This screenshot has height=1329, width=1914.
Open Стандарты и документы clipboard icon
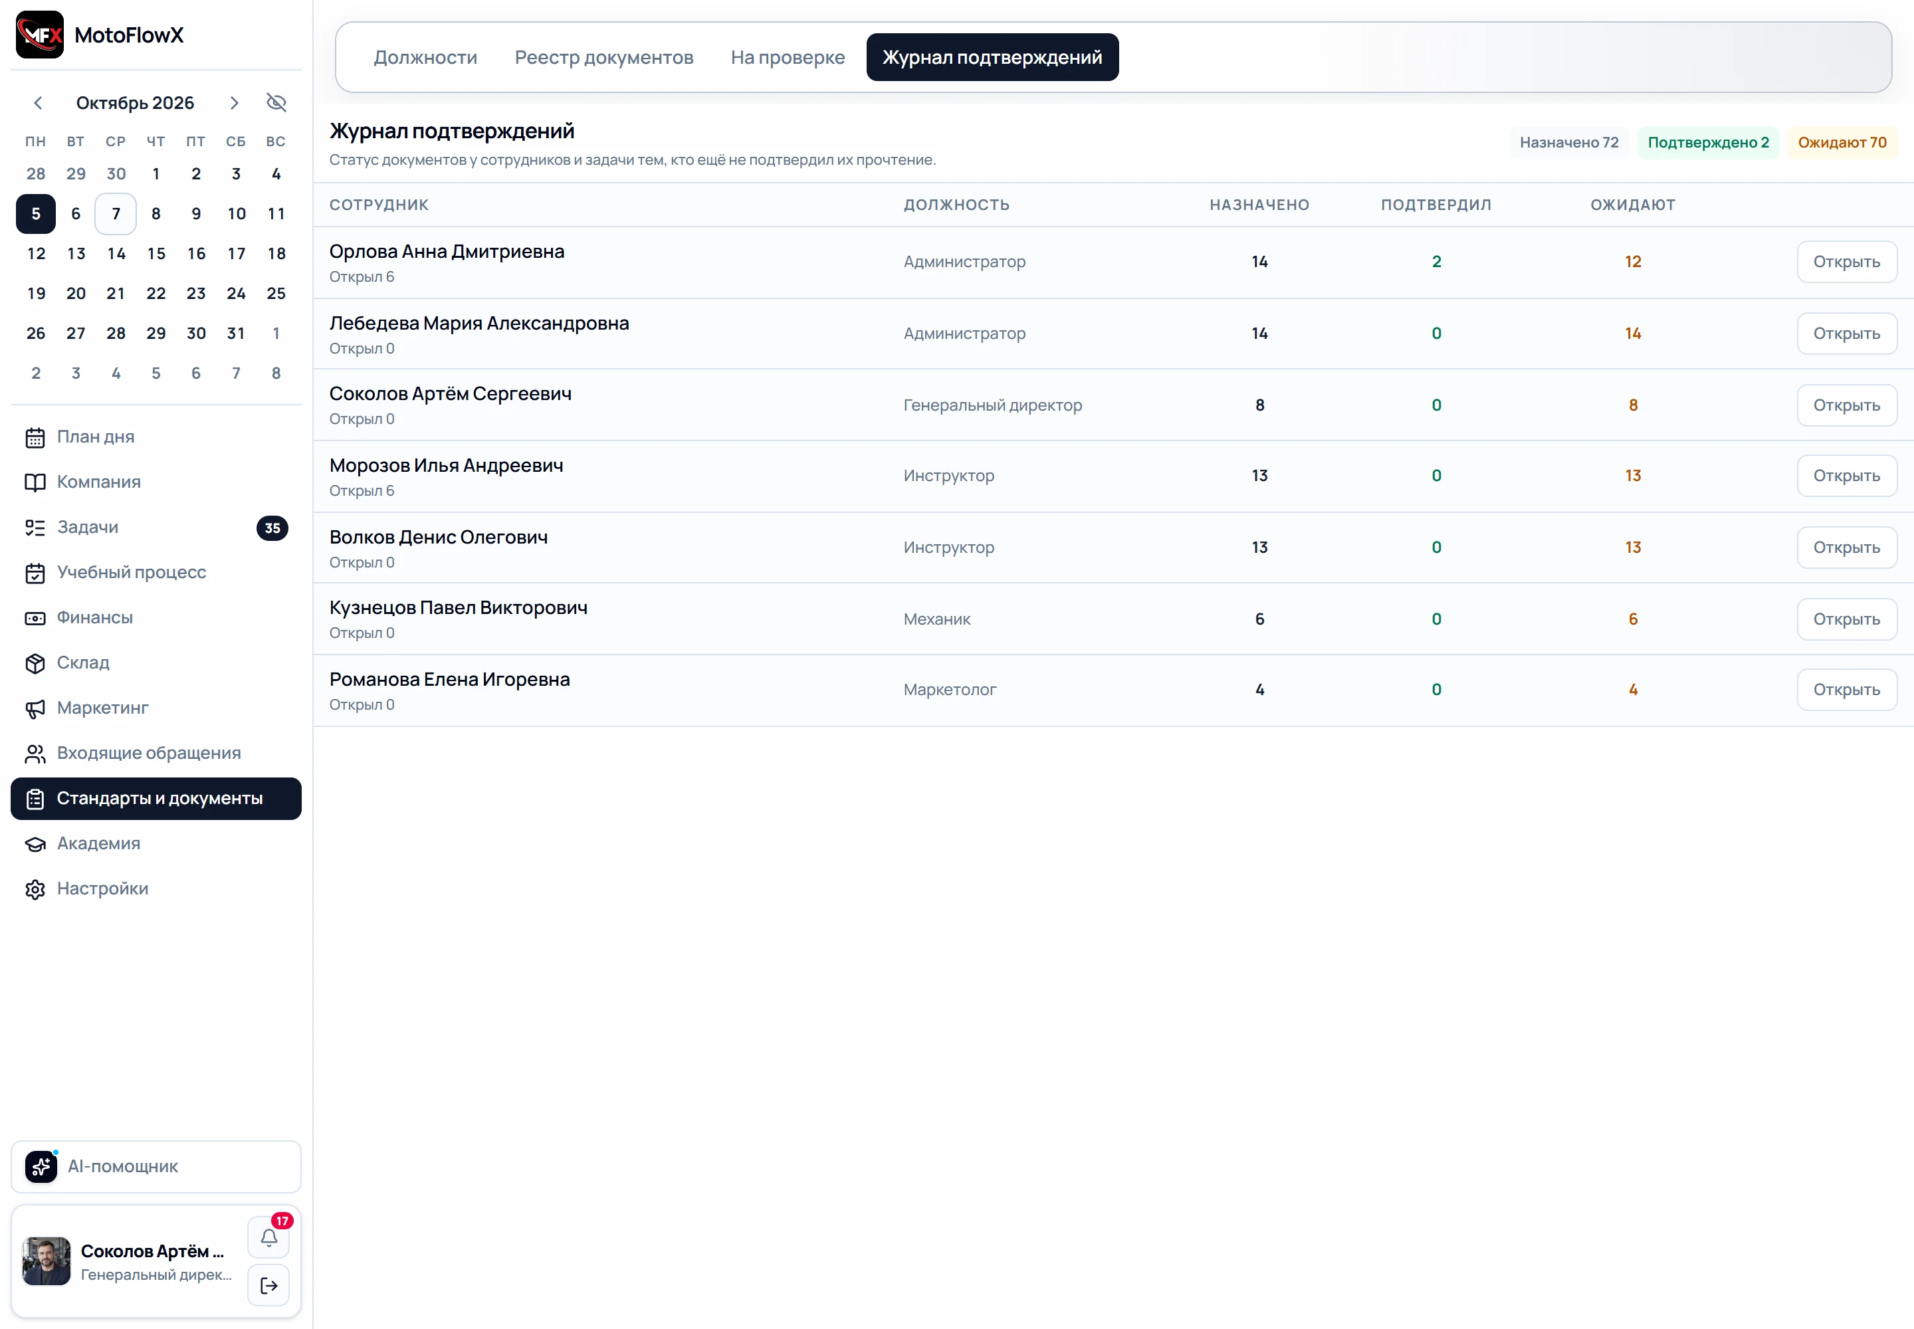pos(35,799)
